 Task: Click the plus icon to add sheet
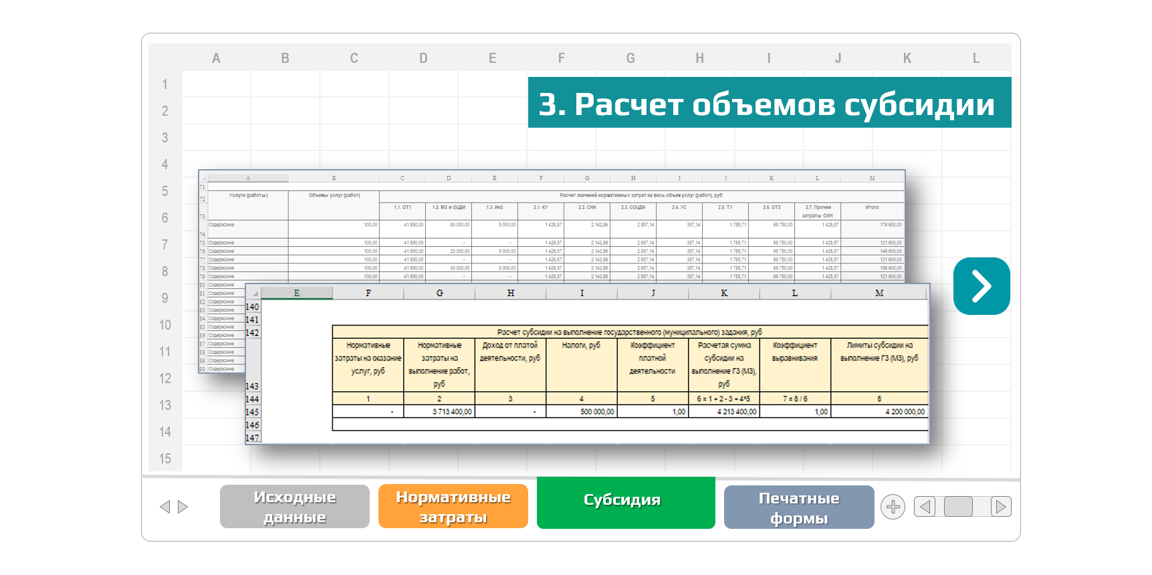(893, 507)
